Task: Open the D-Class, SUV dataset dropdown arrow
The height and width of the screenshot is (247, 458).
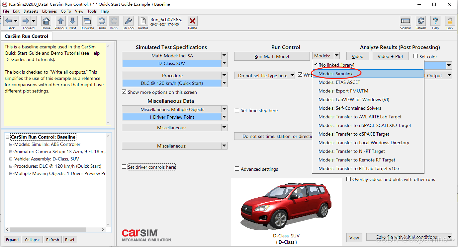Action: pyautogui.click(x=225, y=63)
